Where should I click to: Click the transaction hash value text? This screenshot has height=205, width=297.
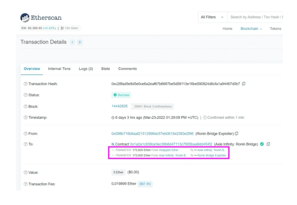(x=175, y=84)
